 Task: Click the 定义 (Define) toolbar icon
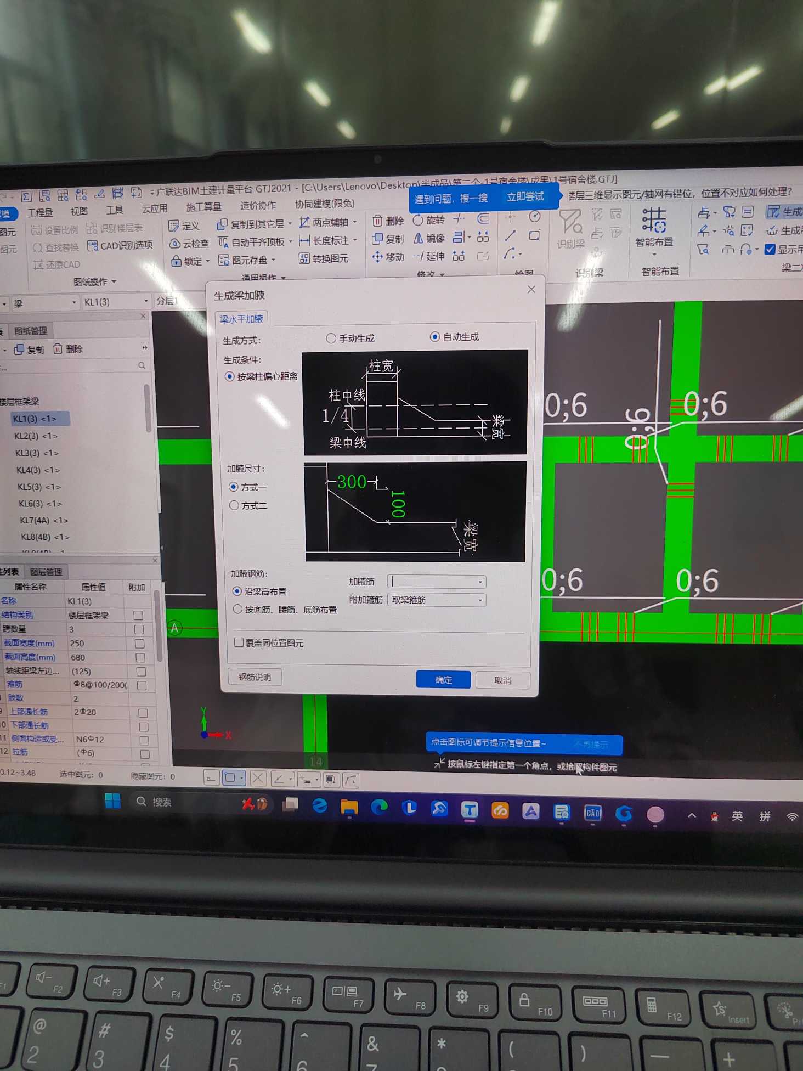(184, 226)
